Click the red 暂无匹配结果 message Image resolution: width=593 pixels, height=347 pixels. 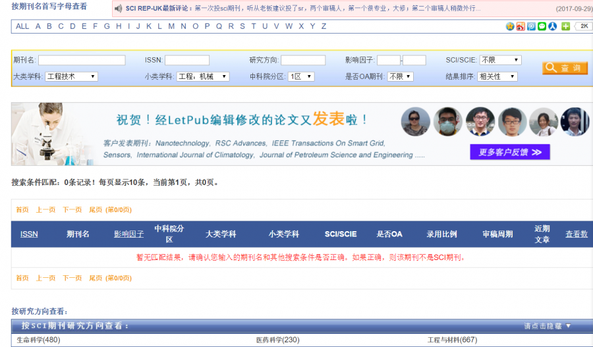300,257
